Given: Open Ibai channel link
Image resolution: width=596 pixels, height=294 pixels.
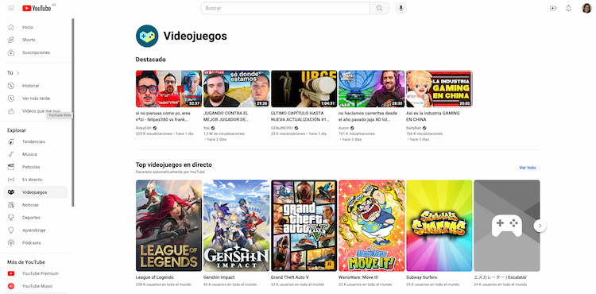Looking at the screenshot, I should (207, 128).
